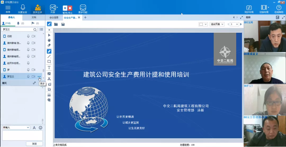Toggle camera for participant 罗玉兰

click(x=34, y=76)
